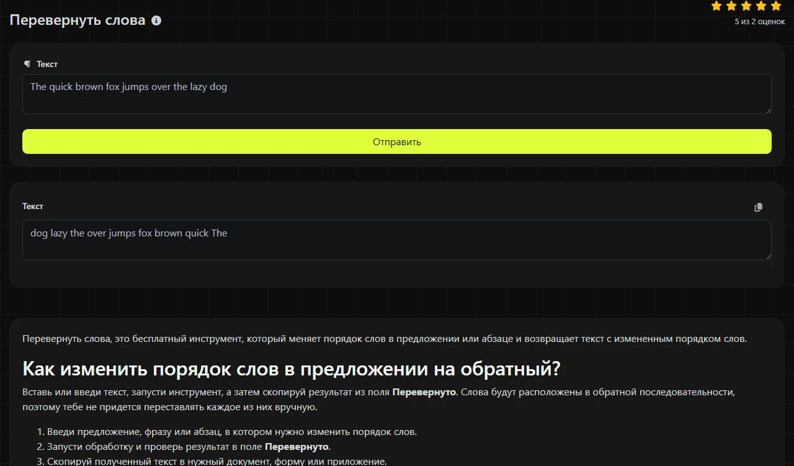Click the paragraph starting "Перевернуть слова, это бесплатный инструмент"
The height and width of the screenshot is (466, 794).
pyautogui.click(x=385, y=339)
